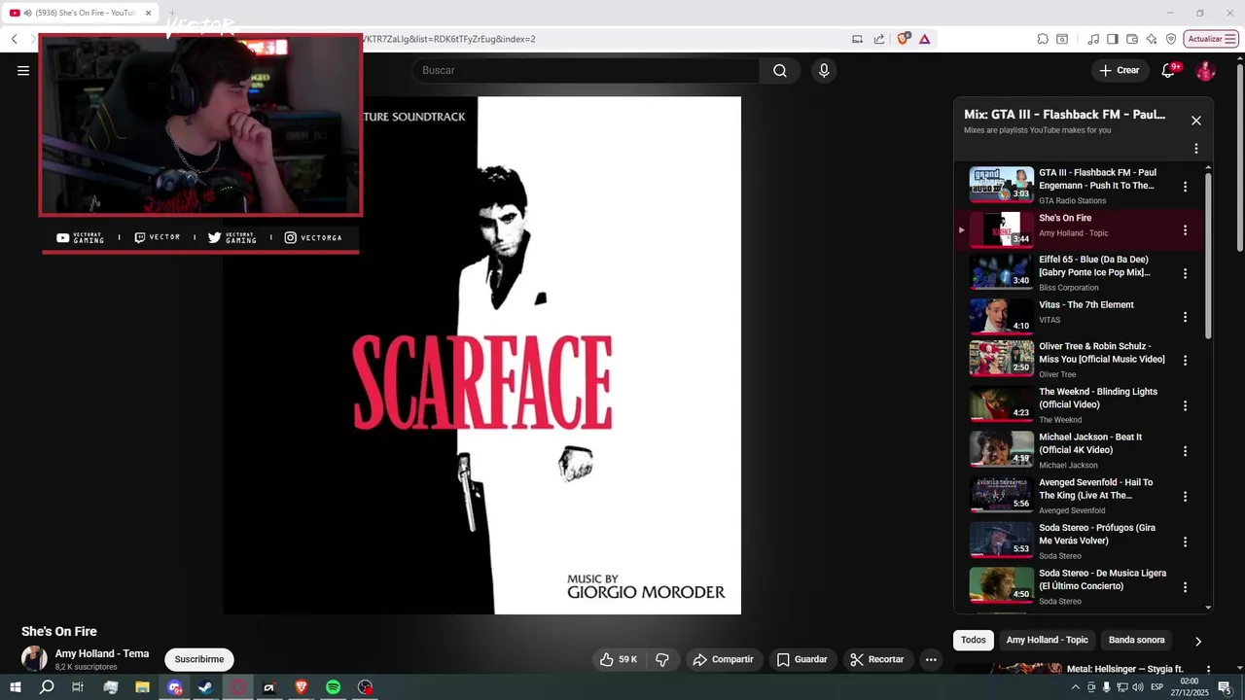The height and width of the screenshot is (700, 1245).
Task: Click the Amy Holland channel avatar
Action: (x=34, y=658)
